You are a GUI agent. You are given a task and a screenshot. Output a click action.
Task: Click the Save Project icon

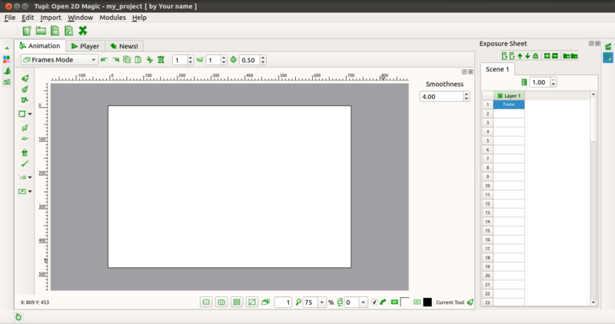[55, 31]
